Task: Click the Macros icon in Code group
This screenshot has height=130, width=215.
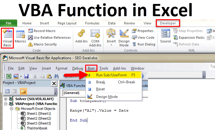Action: click(x=20, y=37)
